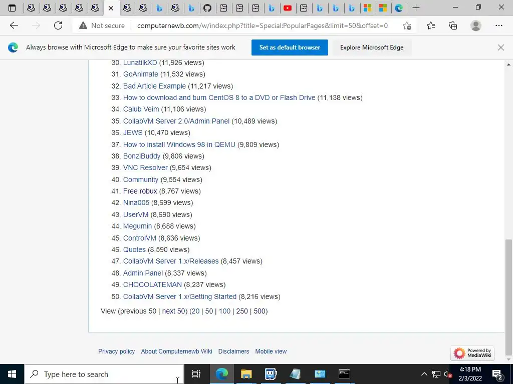The height and width of the screenshot is (384, 513).
Task: Switch to Mobile view
Action: tap(271, 351)
